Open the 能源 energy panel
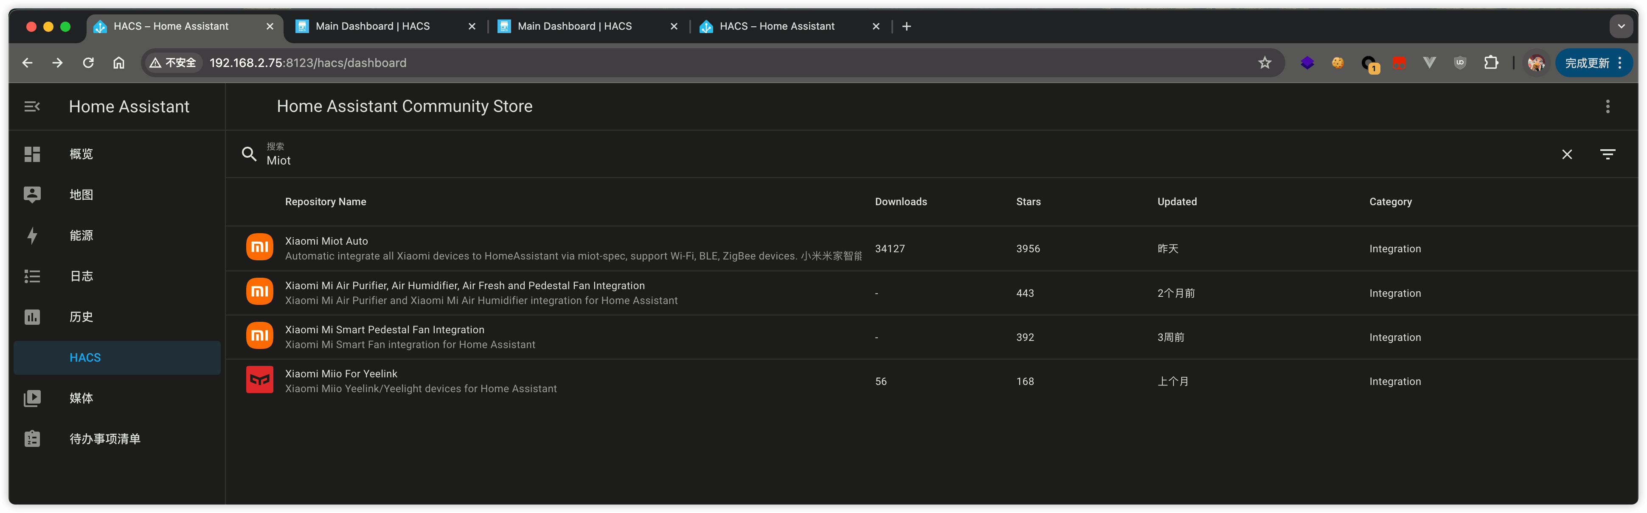The image size is (1647, 513). pos(81,236)
